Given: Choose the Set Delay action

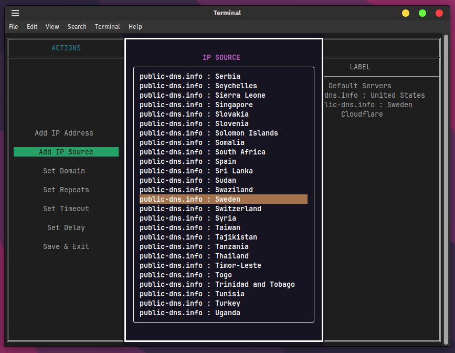Looking at the screenshot, I should coord(66,227).
